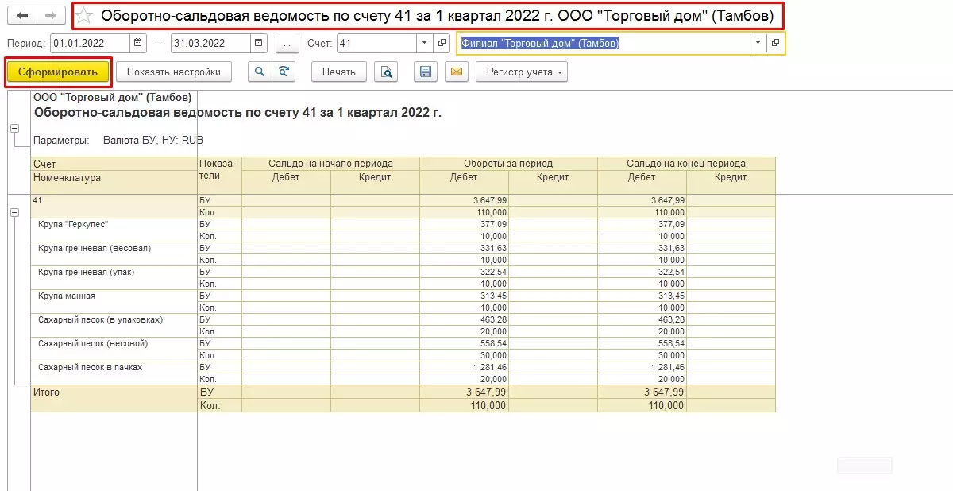Image resolution: width=953 pixels, height=491 pixels.
Task: Click turnover debit value 558,54
Action: click(x=493, y=343)
